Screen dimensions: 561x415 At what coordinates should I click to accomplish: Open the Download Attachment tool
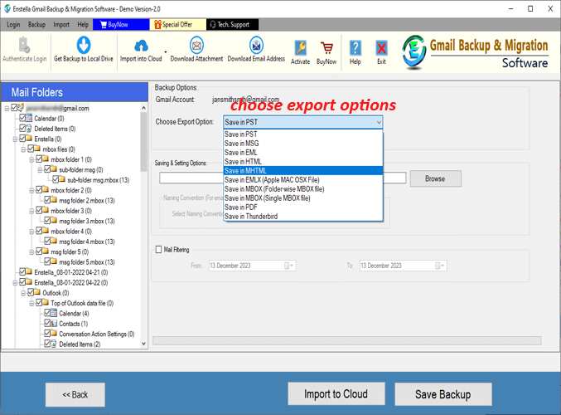pyautogui.click(x=196, y=50)
